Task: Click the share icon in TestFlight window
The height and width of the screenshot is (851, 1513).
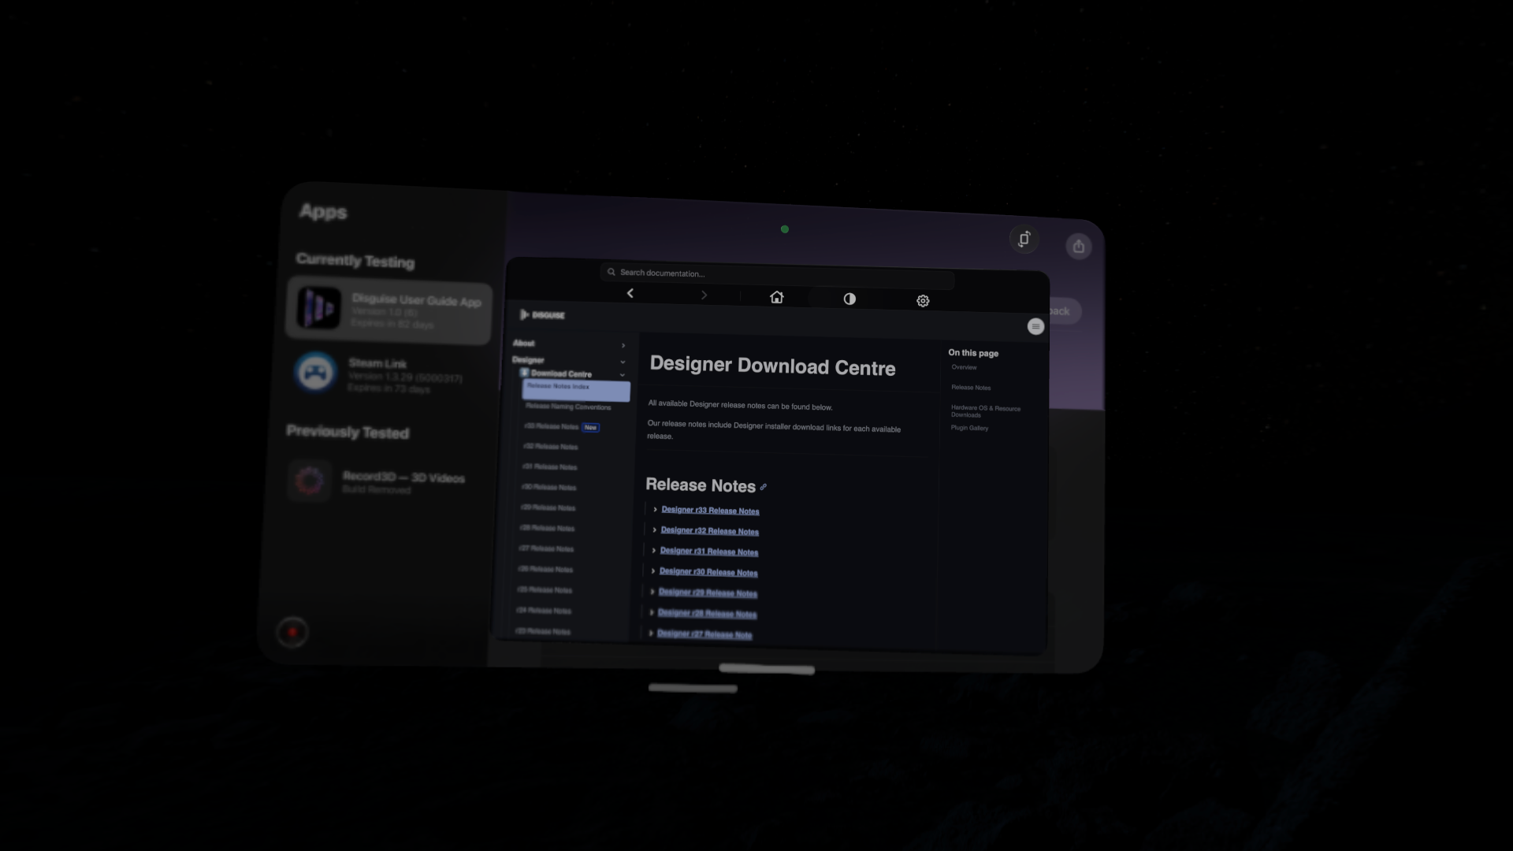Action: 1079,247
